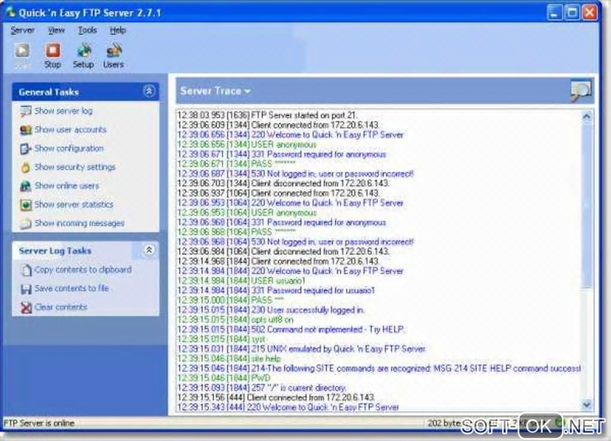Click the Stop server toolbar icon
Viewport: 611px width, 441px height.
click(x=53, y=51)
